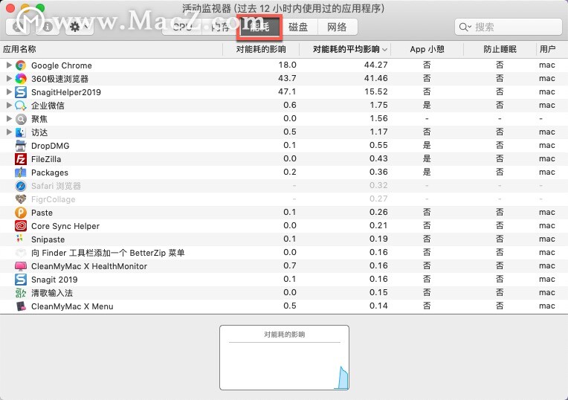Click the BetterZip Finder toolbar row icon

(x=21, y=253)
